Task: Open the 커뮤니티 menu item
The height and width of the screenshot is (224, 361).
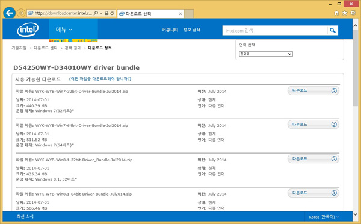Action: [x=170, y=30]
